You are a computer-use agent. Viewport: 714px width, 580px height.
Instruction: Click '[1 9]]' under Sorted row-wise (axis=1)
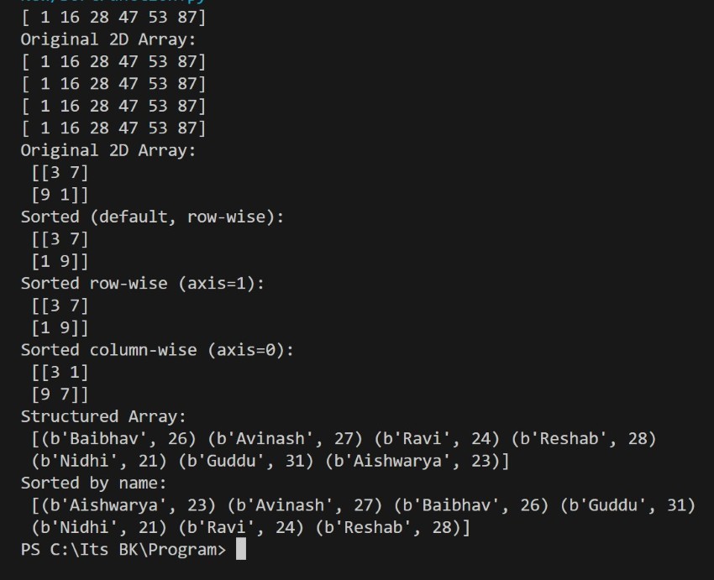pyautogui.click(x=60, y=328)
